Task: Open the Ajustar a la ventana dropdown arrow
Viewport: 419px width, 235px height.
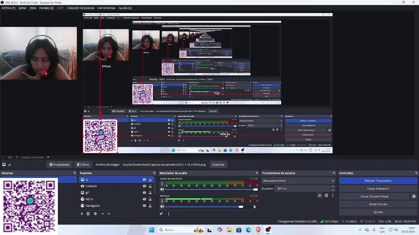Action: (48, 157)
